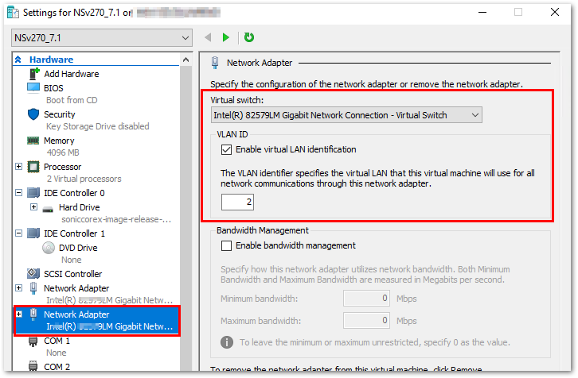Image resolution: width=578 pixels, height=378 pixels.
Task: Expand the IDE Controller 0 node
Action: pyautogui.click(x=18, y=193)
